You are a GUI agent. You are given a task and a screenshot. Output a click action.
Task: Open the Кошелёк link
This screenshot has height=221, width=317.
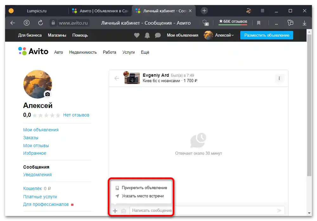pyautogui.click(x=32, y=188)
